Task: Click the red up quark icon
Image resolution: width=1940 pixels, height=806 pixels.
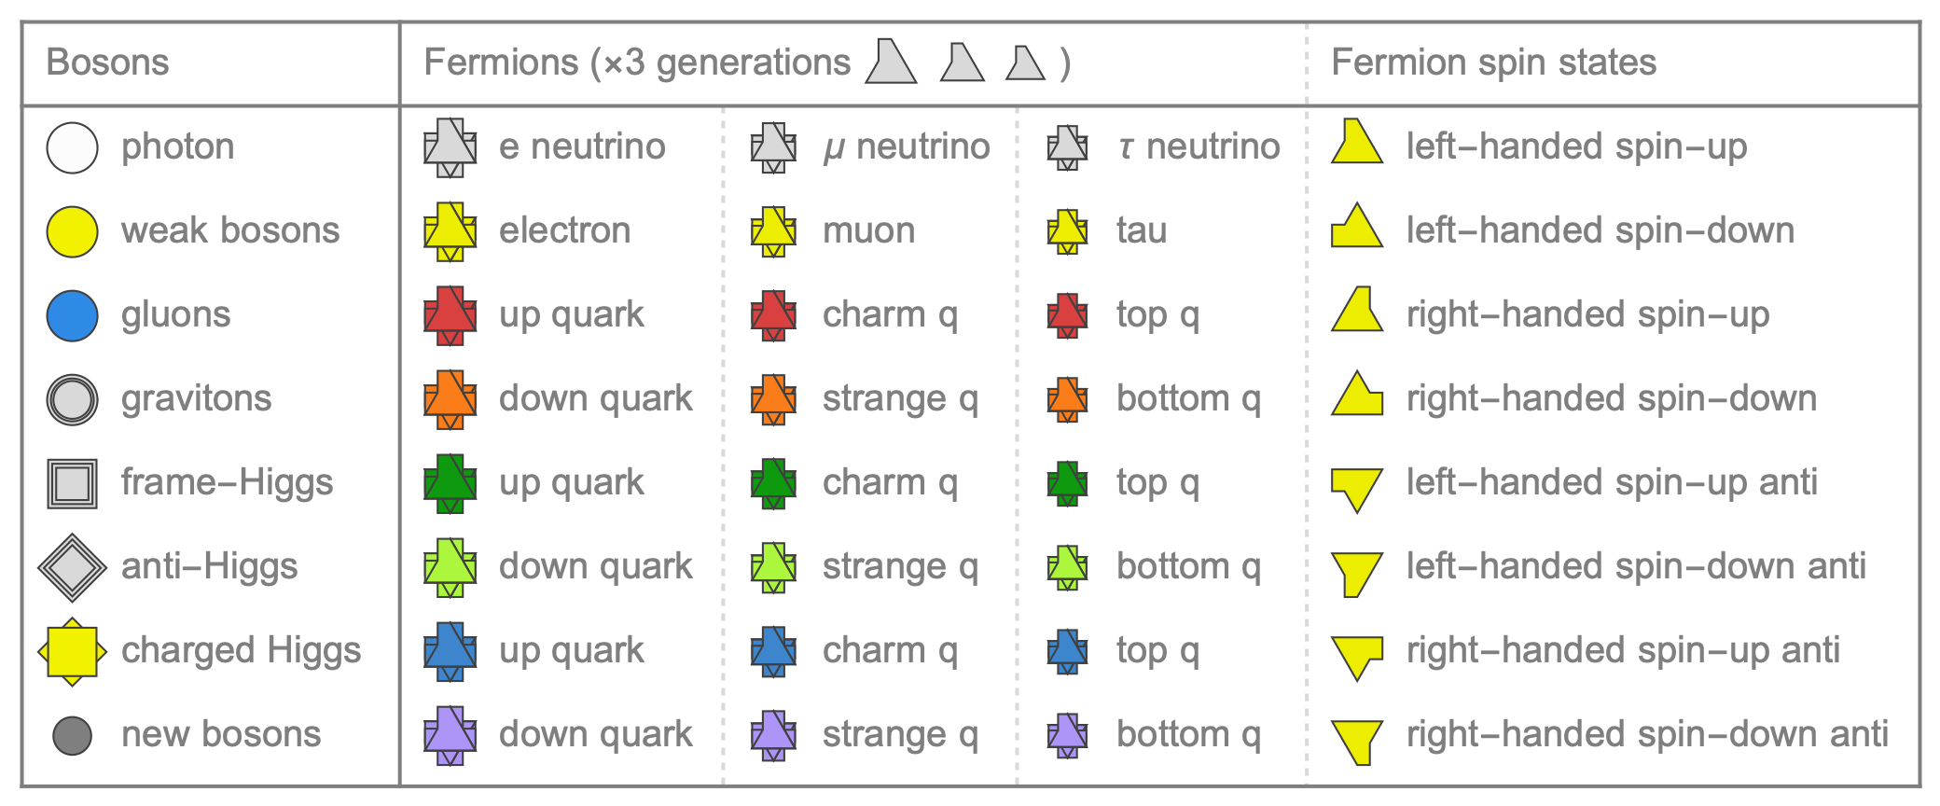Action: pos(450,315)
